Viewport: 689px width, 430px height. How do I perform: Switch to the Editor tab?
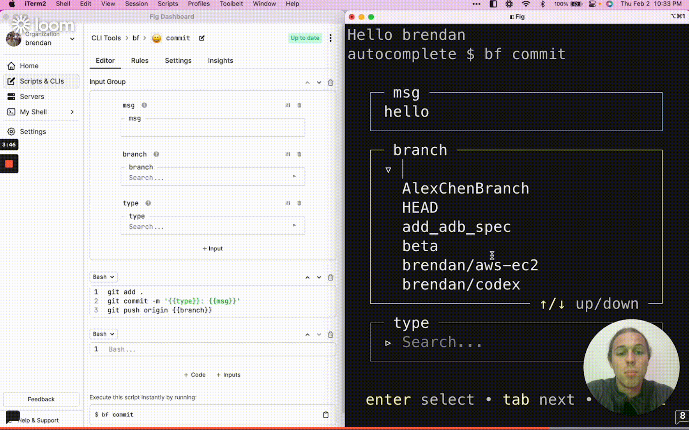pyautogui.click(x=105, y=61)
